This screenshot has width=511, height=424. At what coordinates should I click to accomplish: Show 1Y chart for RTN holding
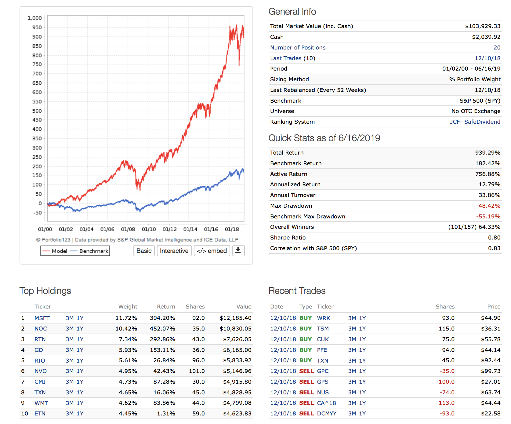point(80,339)
